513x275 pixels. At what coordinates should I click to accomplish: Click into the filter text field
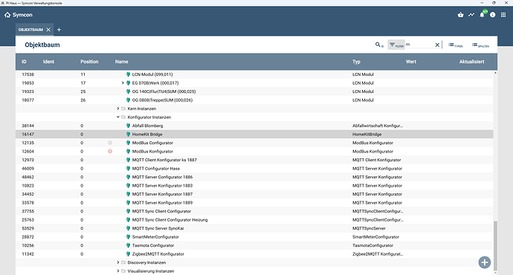pos(420,45)
